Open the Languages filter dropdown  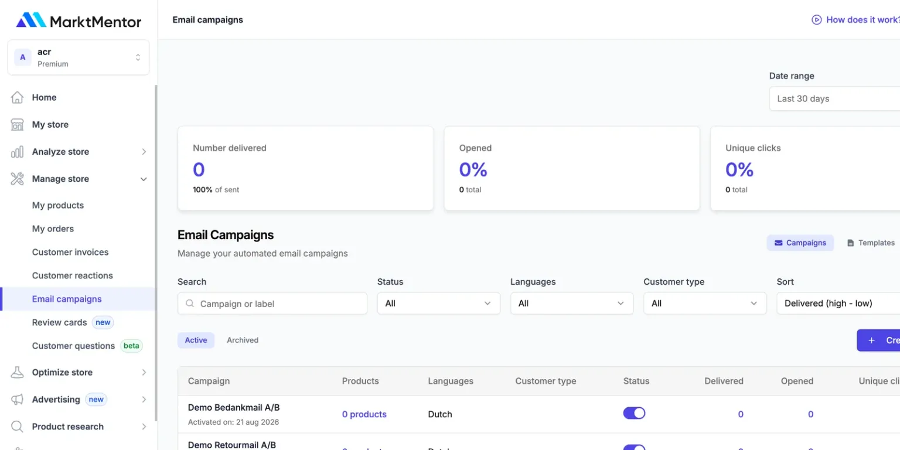pyautogui.click(x=572, y=304)
